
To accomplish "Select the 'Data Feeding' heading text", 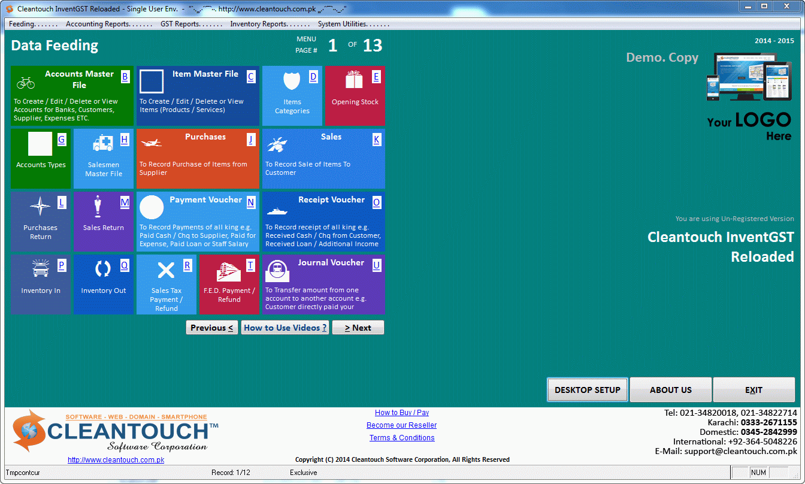I will (55, 46).
